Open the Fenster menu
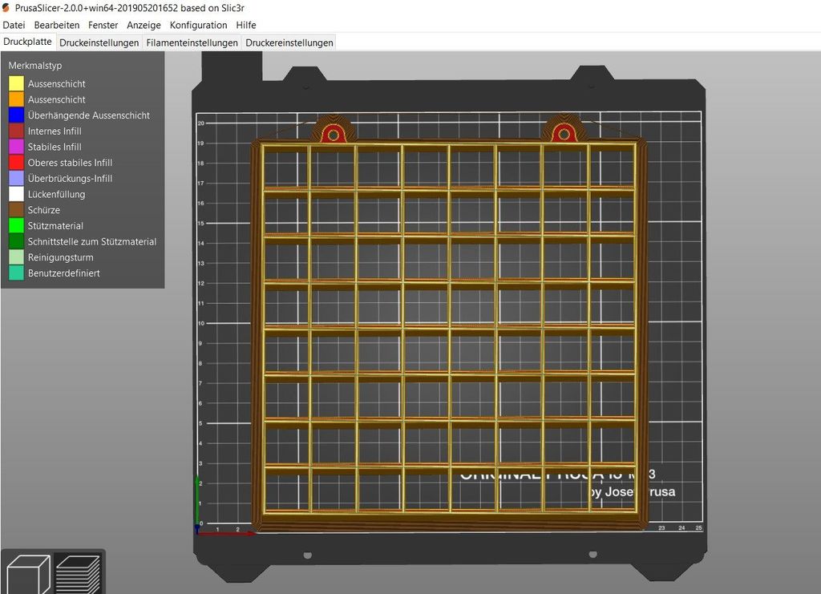Screen dimensions: 821x594 tap(103, 25)
